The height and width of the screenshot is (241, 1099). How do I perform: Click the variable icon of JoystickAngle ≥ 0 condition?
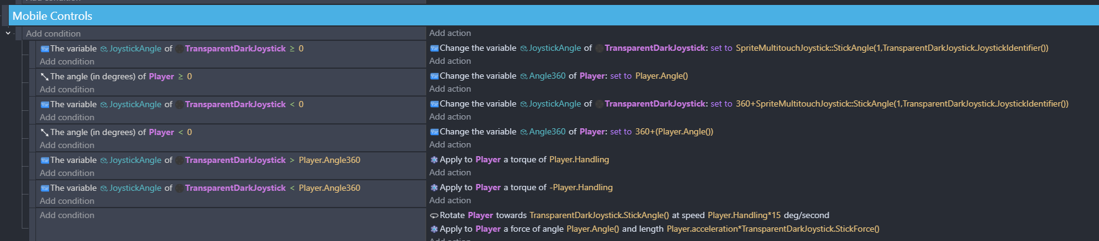(45, 49)
